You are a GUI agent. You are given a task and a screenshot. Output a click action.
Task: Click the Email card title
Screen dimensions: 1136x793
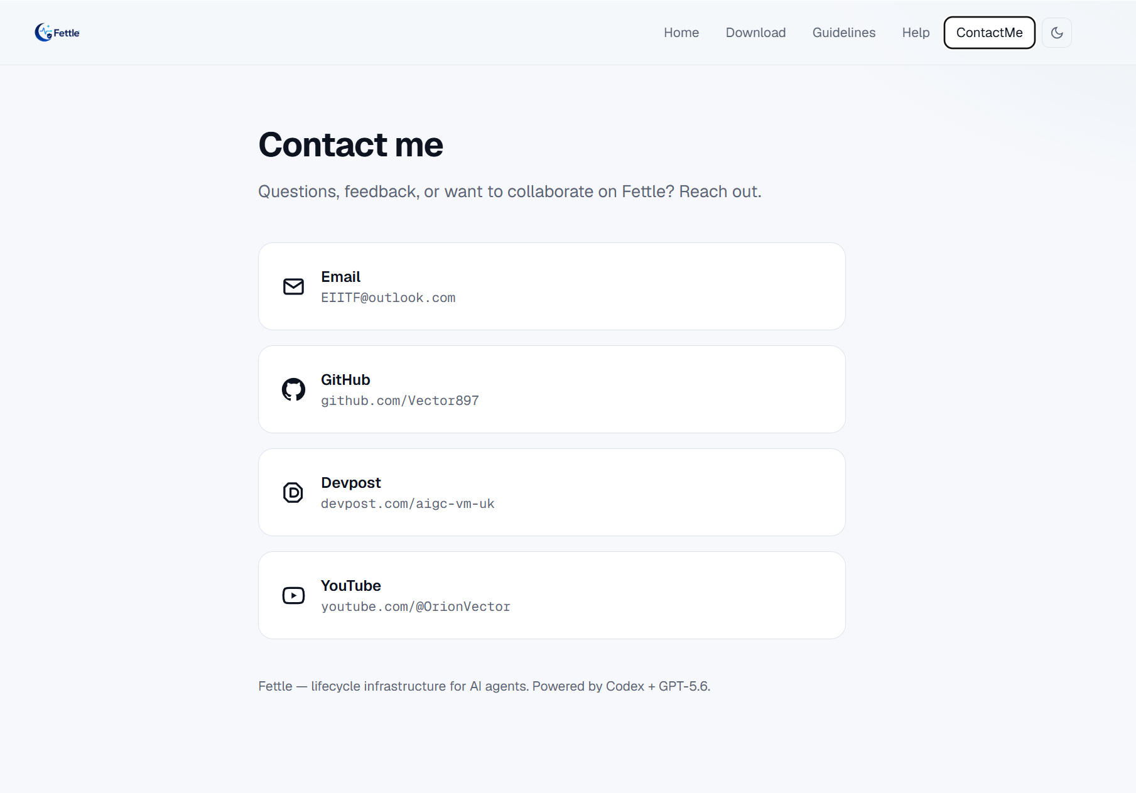coord(340,277)
